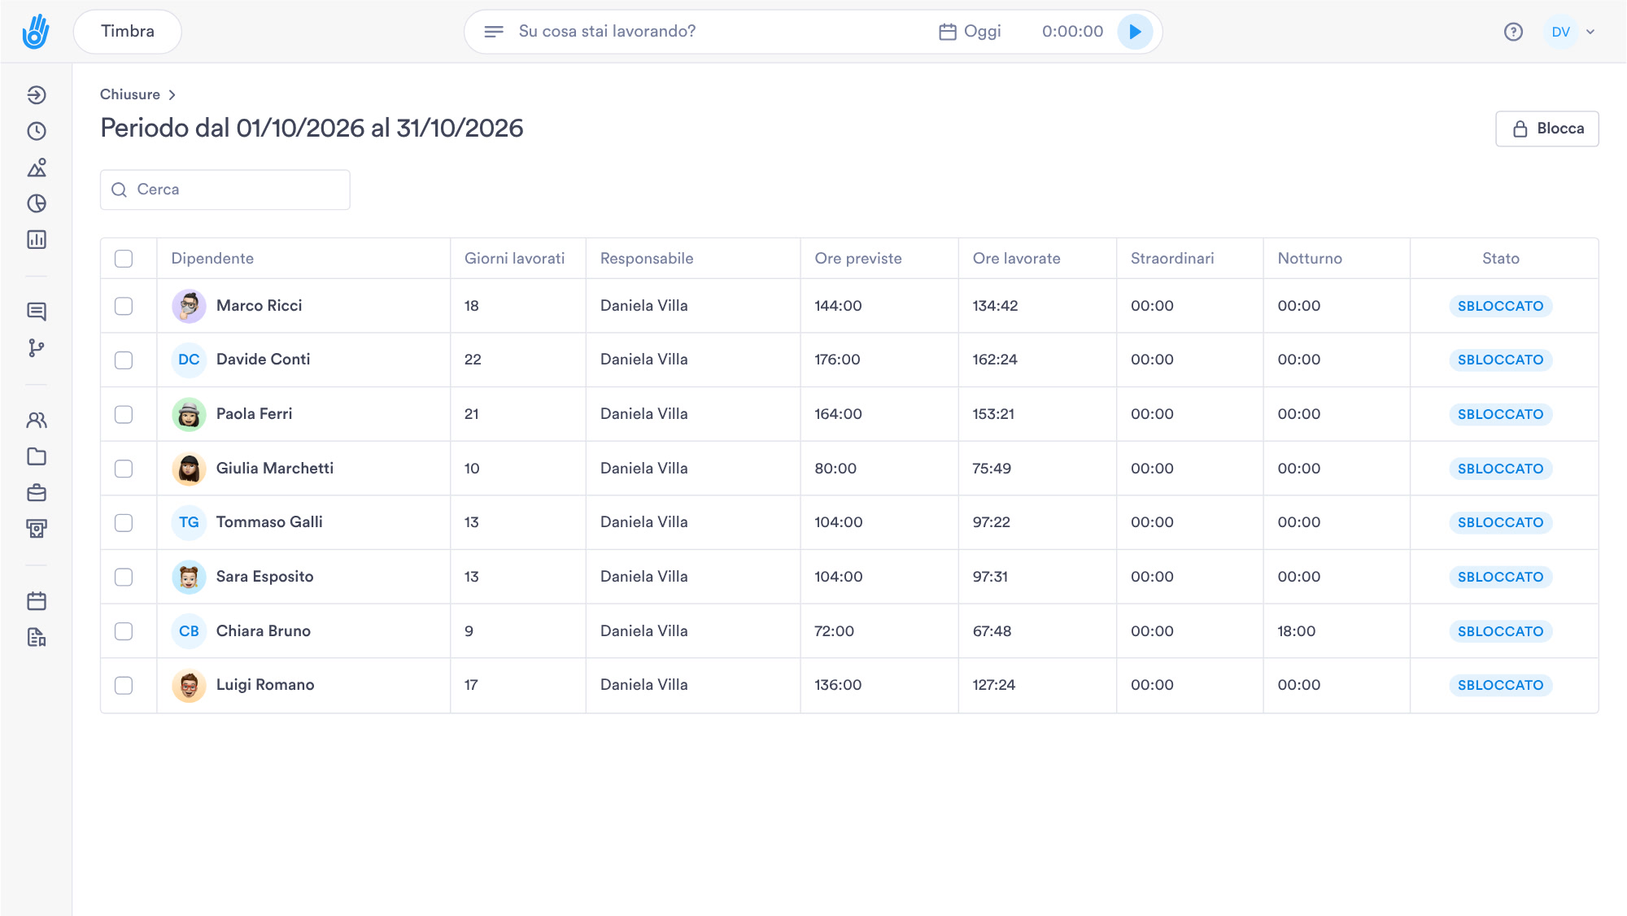
Task: Click Tommaso Galli TG avatar
Action: pos(189,522)
